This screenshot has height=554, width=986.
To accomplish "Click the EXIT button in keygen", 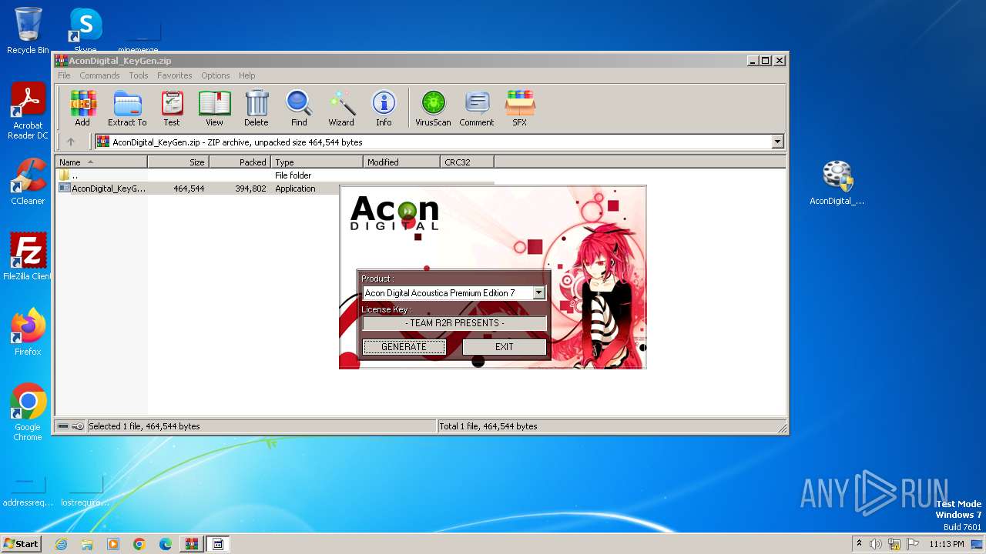I will tap(505, 347).
